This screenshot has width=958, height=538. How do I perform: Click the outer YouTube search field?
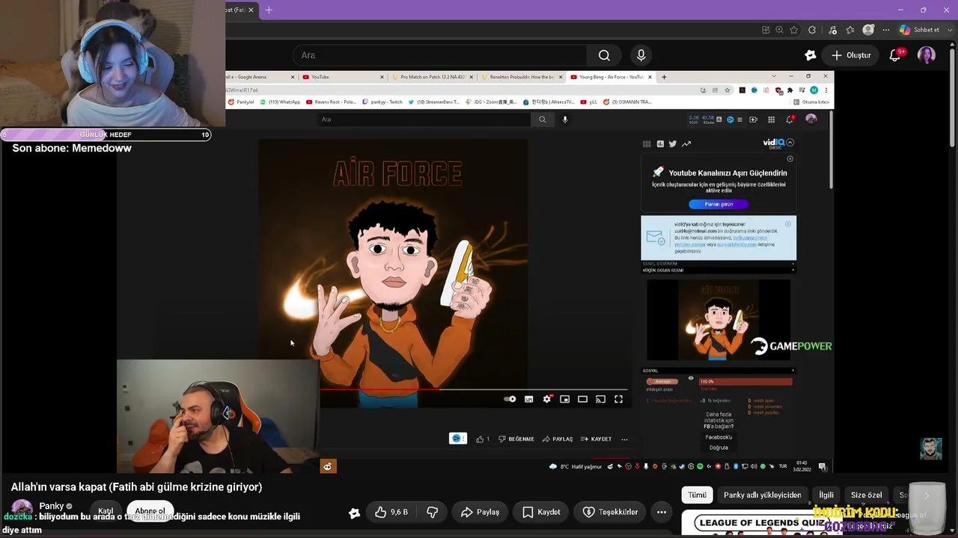439,55
